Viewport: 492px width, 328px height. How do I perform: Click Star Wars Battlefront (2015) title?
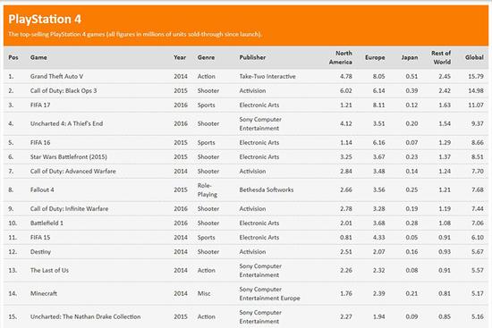pyautogui.click(x=68, y=156)
